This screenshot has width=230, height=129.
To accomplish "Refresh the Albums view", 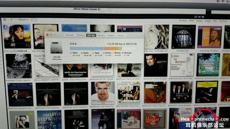I will (x=11, y=19).
